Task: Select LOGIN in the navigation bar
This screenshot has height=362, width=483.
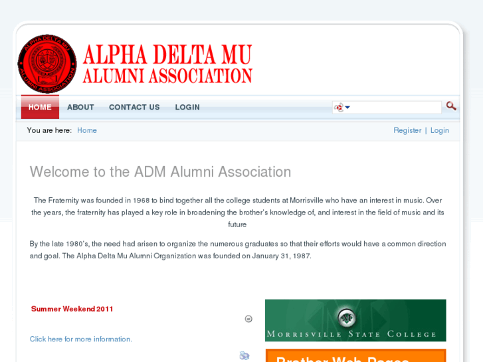Action: [187, 107]
